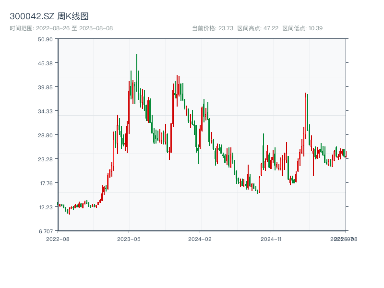Click the tallest green candle peaking near 47.22
Screen dimensions: 384x288
tap(137, 73)
